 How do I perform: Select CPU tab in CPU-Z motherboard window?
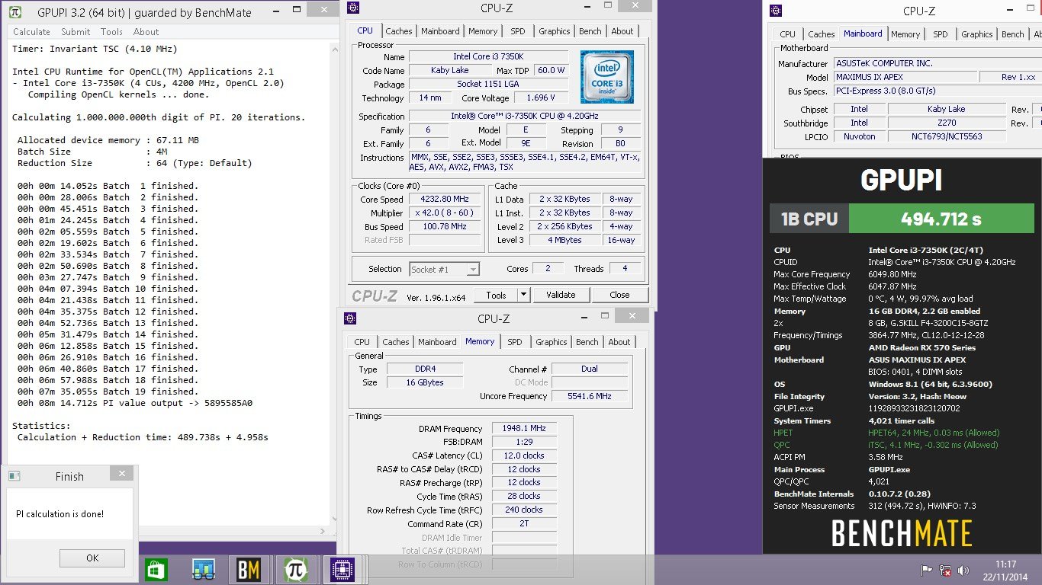click(x=788, y=34)
